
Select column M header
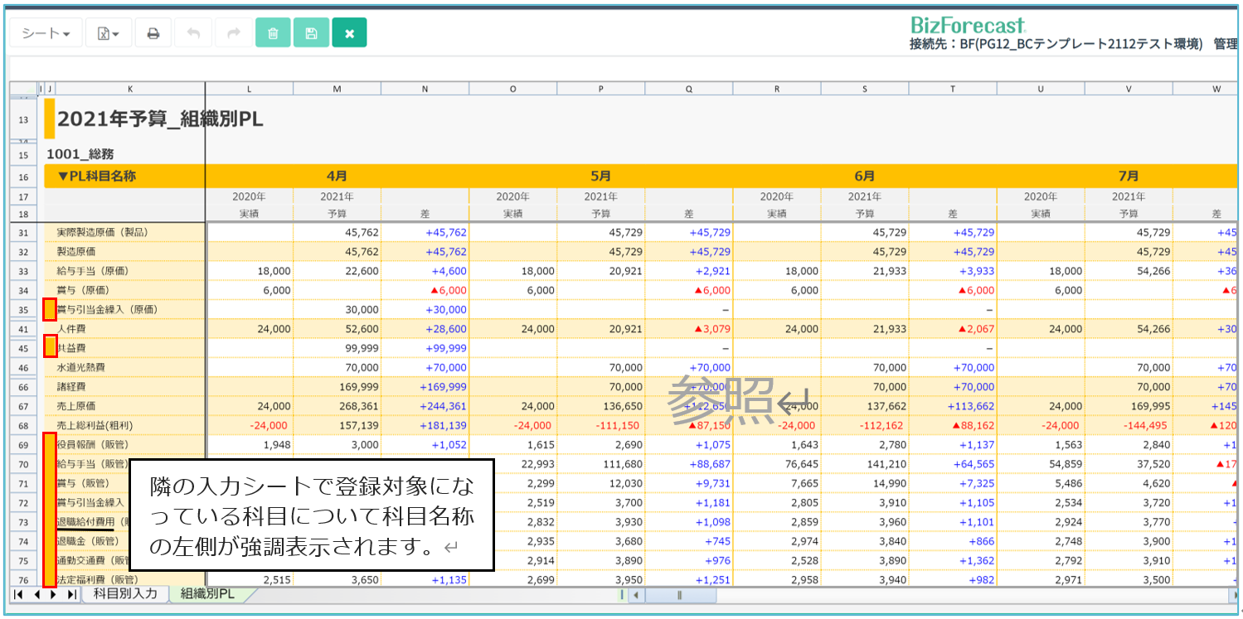(x=337, y=89)
